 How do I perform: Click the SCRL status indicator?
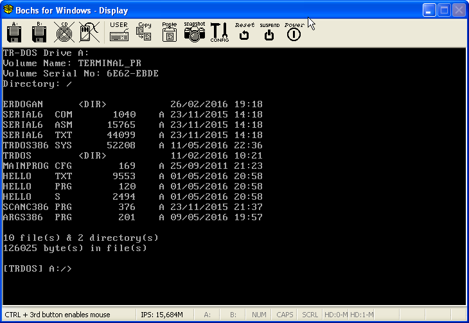point(310,315)
